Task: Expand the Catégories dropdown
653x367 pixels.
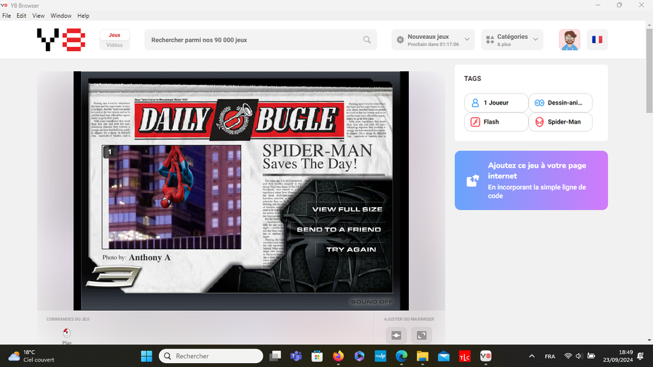Action: 511,40
